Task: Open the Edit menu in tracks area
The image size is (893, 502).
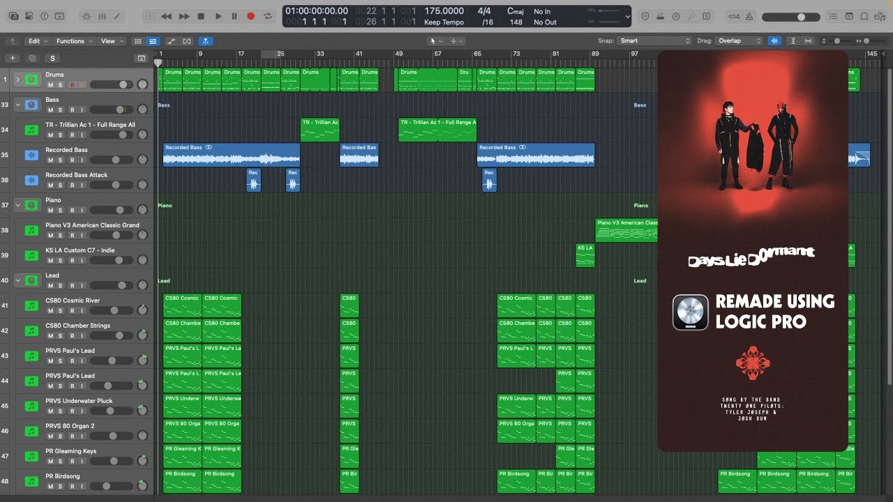Action: click(x=38, y=41)
